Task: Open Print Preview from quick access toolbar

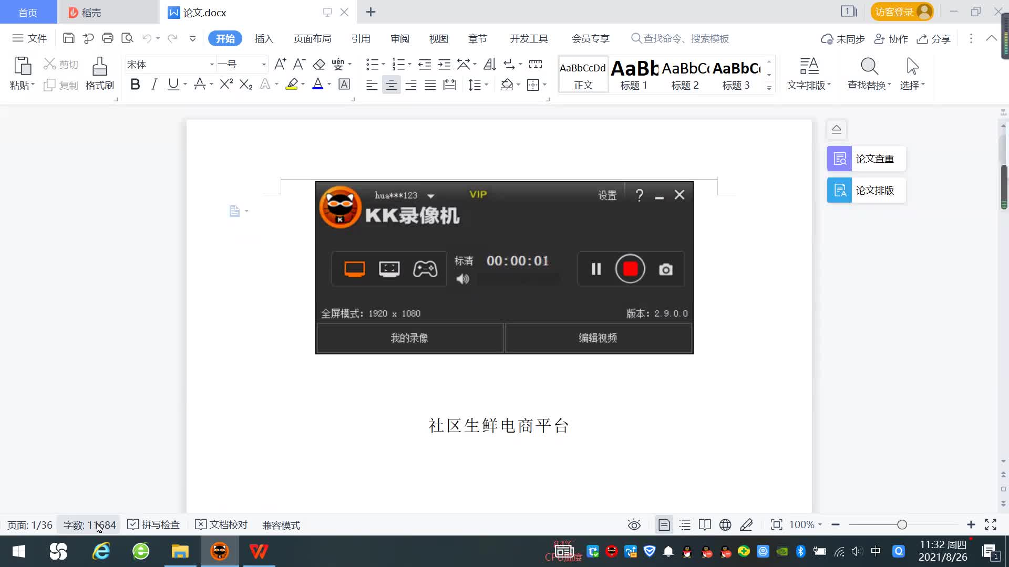Action: tap(127, 38)
